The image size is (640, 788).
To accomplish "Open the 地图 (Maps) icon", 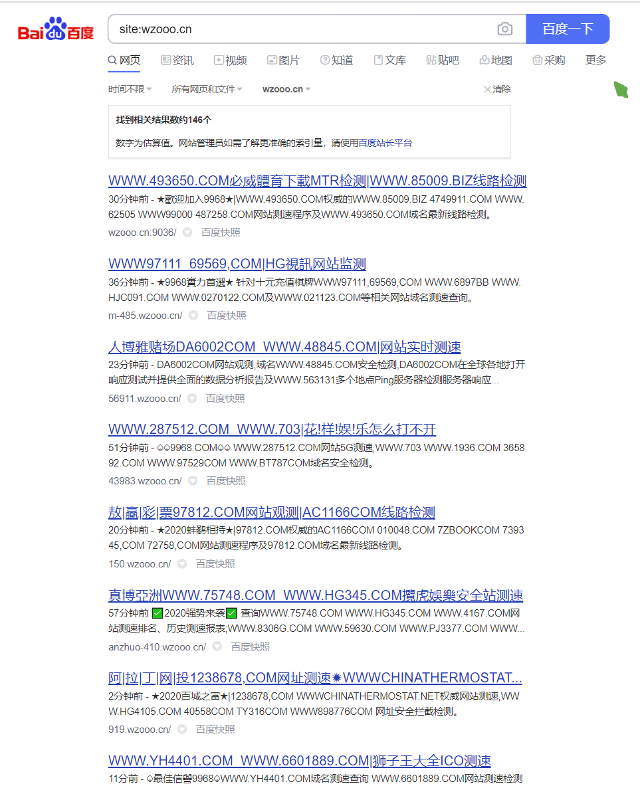I will coord(483,60).
